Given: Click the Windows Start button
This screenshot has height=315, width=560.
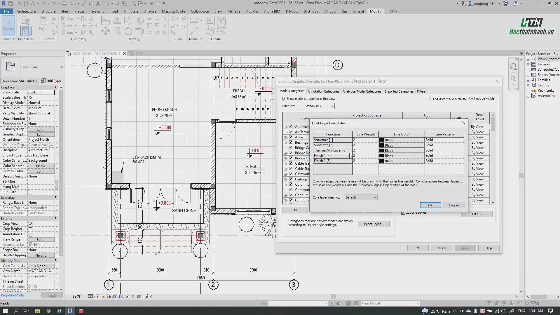Looking at the screenshot, I should [5, 311].
